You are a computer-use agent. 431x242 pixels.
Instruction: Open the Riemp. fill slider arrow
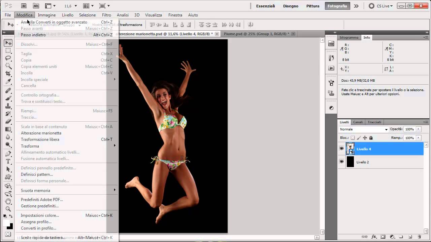click(x=419, y=138)
